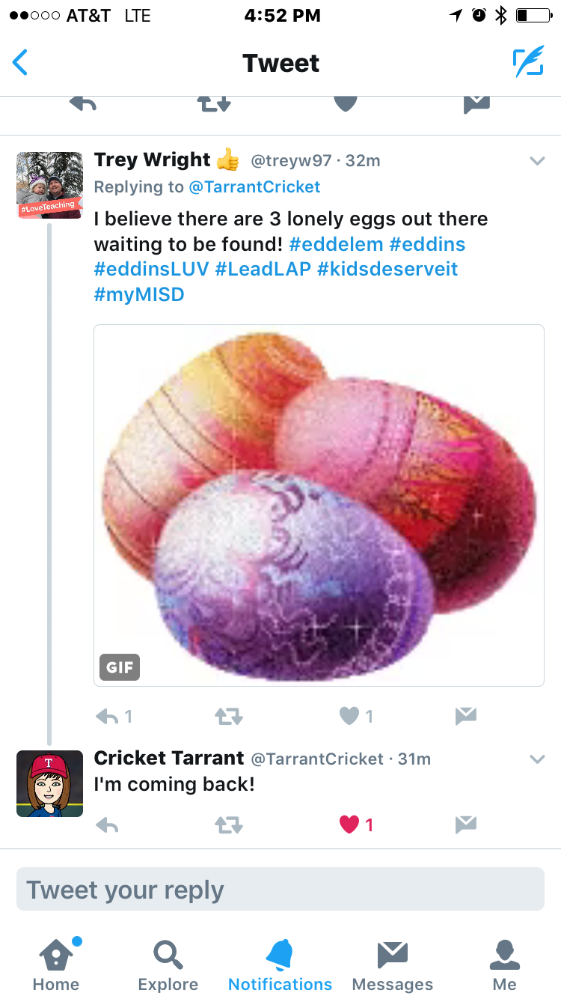
Task: Open the Easter eggs GIF
Action: tap(319, 505)
